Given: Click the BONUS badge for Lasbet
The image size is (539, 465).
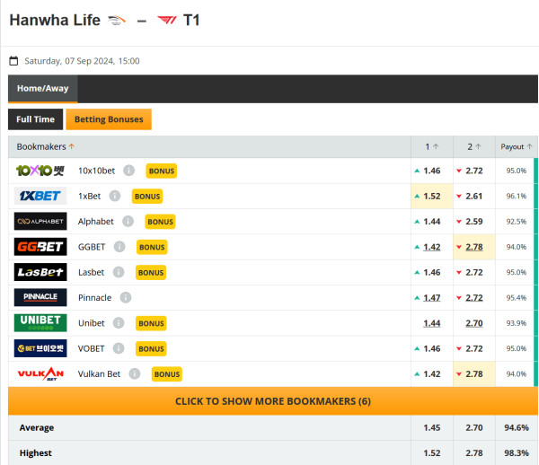Looking at the screenshot, I should tap(151, 272).
